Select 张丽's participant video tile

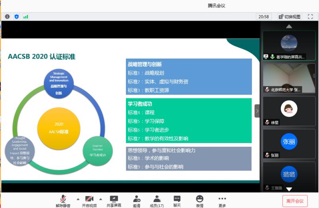pos(289,143)
